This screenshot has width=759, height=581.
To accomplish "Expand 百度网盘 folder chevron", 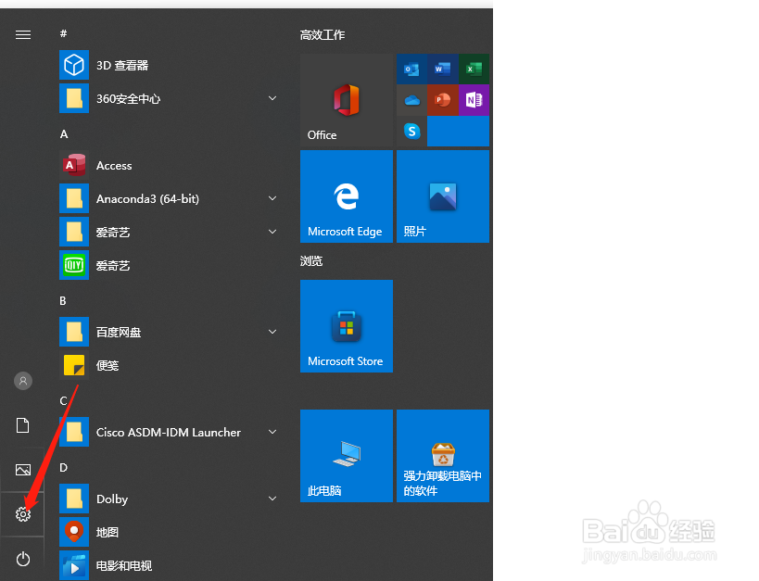I will (x=272, y=332).
